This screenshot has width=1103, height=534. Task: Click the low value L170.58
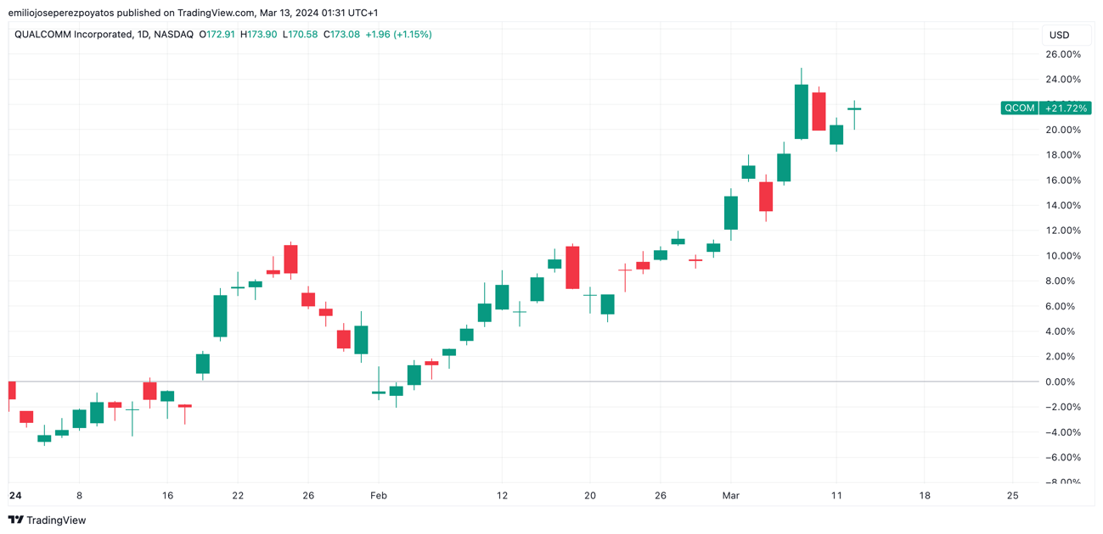tap(301, 35)
